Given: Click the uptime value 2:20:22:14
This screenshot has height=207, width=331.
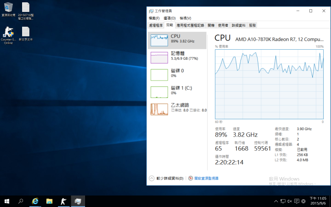Looking at the screenshot, I should [229, 162].
